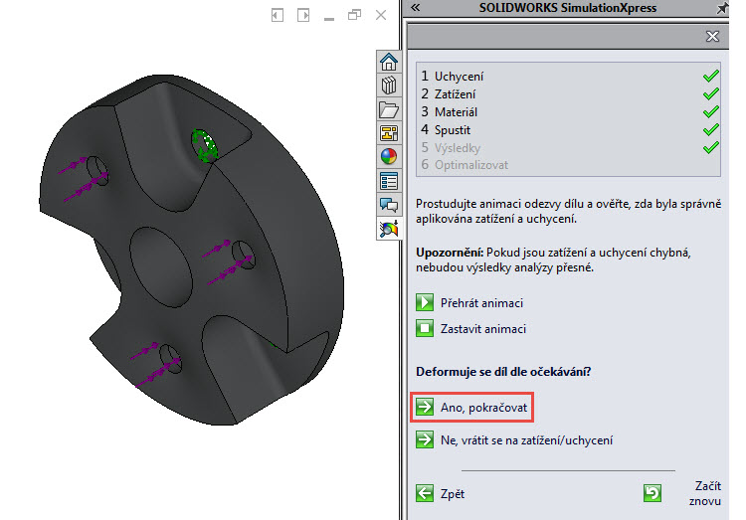Click the green Zpět back arrow icon
Screen dimensions: 746x520
pos(425,493)
